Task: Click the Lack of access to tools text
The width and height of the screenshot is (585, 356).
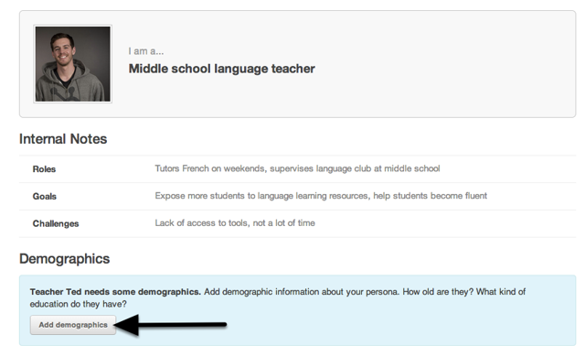Action: [x=201, y=223]
